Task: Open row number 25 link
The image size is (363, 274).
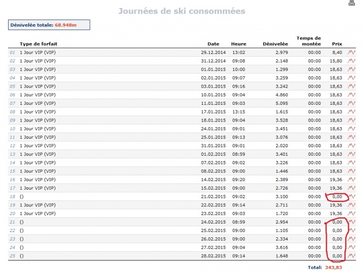Action: tap(12, 256)
